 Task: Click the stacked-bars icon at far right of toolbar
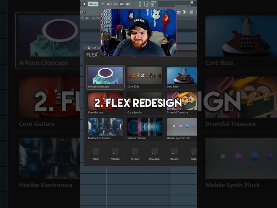click(x=191, y=12)
